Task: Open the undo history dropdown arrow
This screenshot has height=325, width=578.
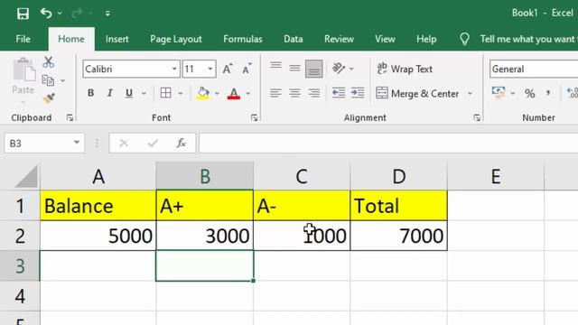Action: point(60,14)
